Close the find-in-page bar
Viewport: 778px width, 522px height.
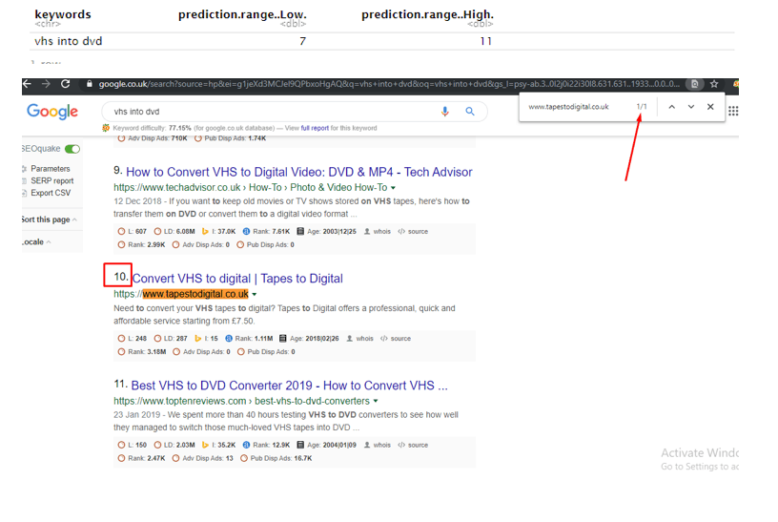[710, 107]
